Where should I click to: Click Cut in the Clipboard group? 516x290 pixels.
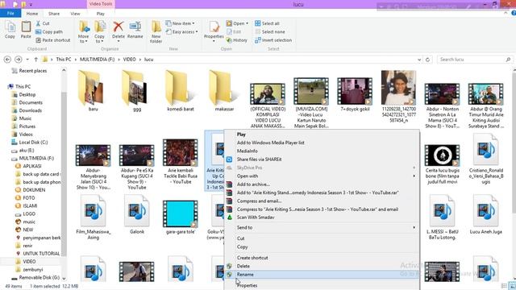tap(43, 23)
